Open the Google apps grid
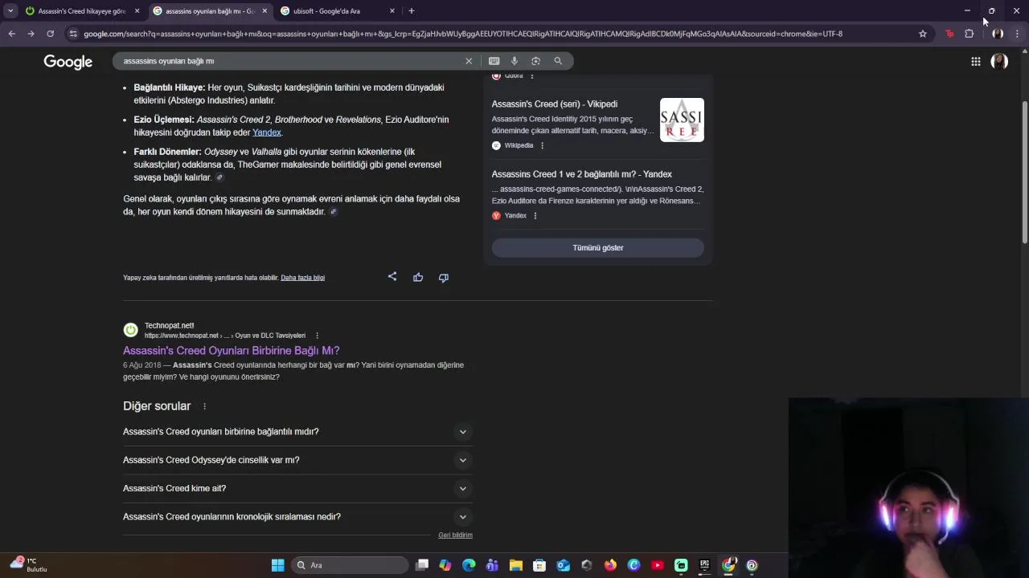 pos(975,62)
